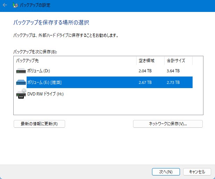Click the backup settings title bar icon
The width and height of the screenshot is (215, 179).
(x=15, y=5)
